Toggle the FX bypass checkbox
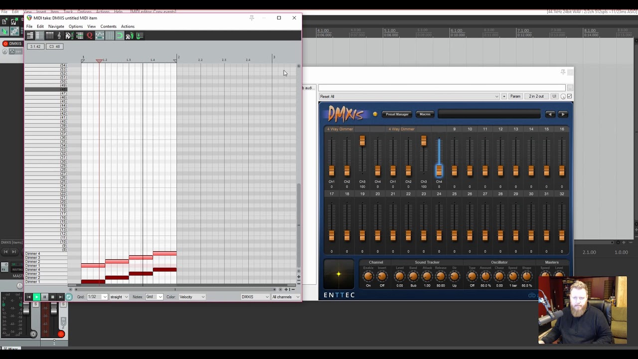The image size is (638, 359). (570, 96)
